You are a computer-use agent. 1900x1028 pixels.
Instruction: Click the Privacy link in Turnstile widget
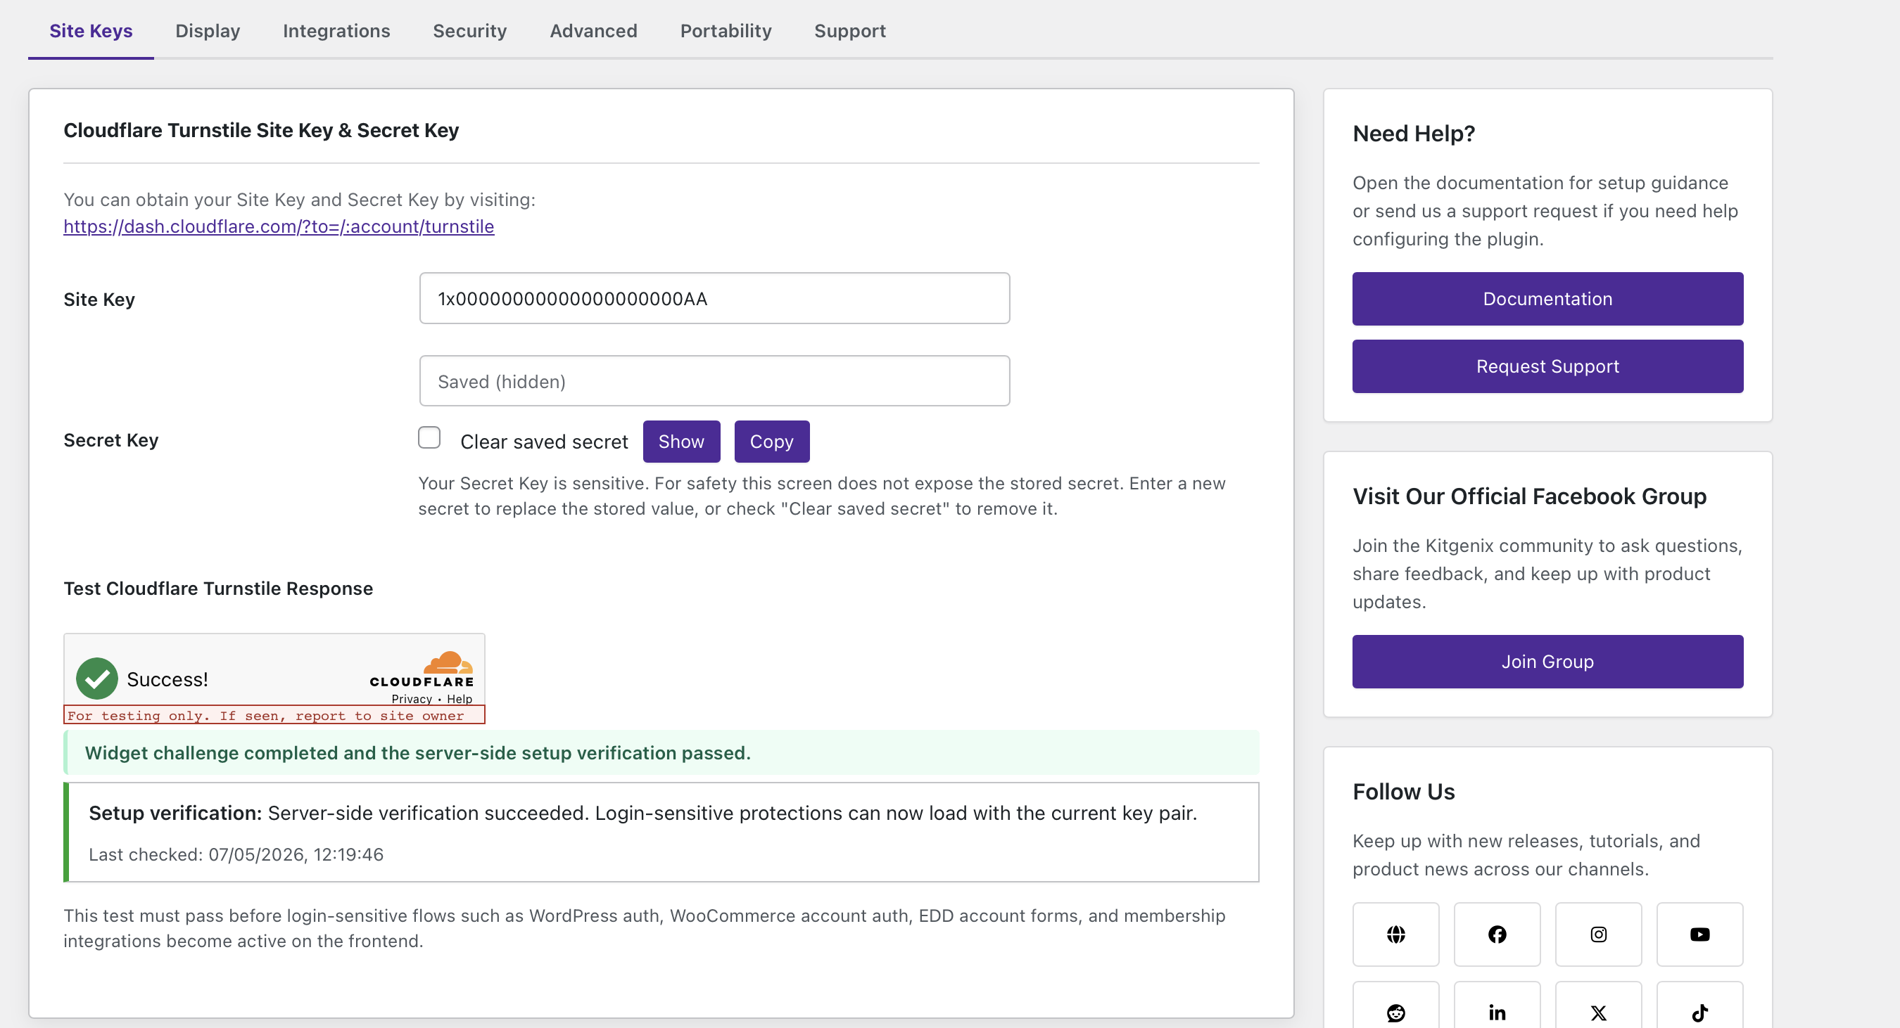coord(412,699)
